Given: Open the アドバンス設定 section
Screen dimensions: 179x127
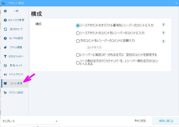Looking at the screenshot, I should (15, 93).
